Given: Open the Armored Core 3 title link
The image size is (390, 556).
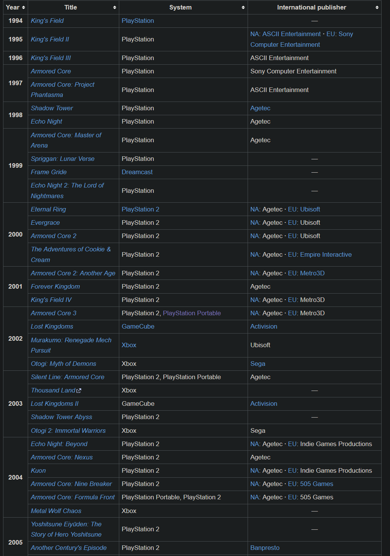Looking at the screenshot, I should 54,313.
